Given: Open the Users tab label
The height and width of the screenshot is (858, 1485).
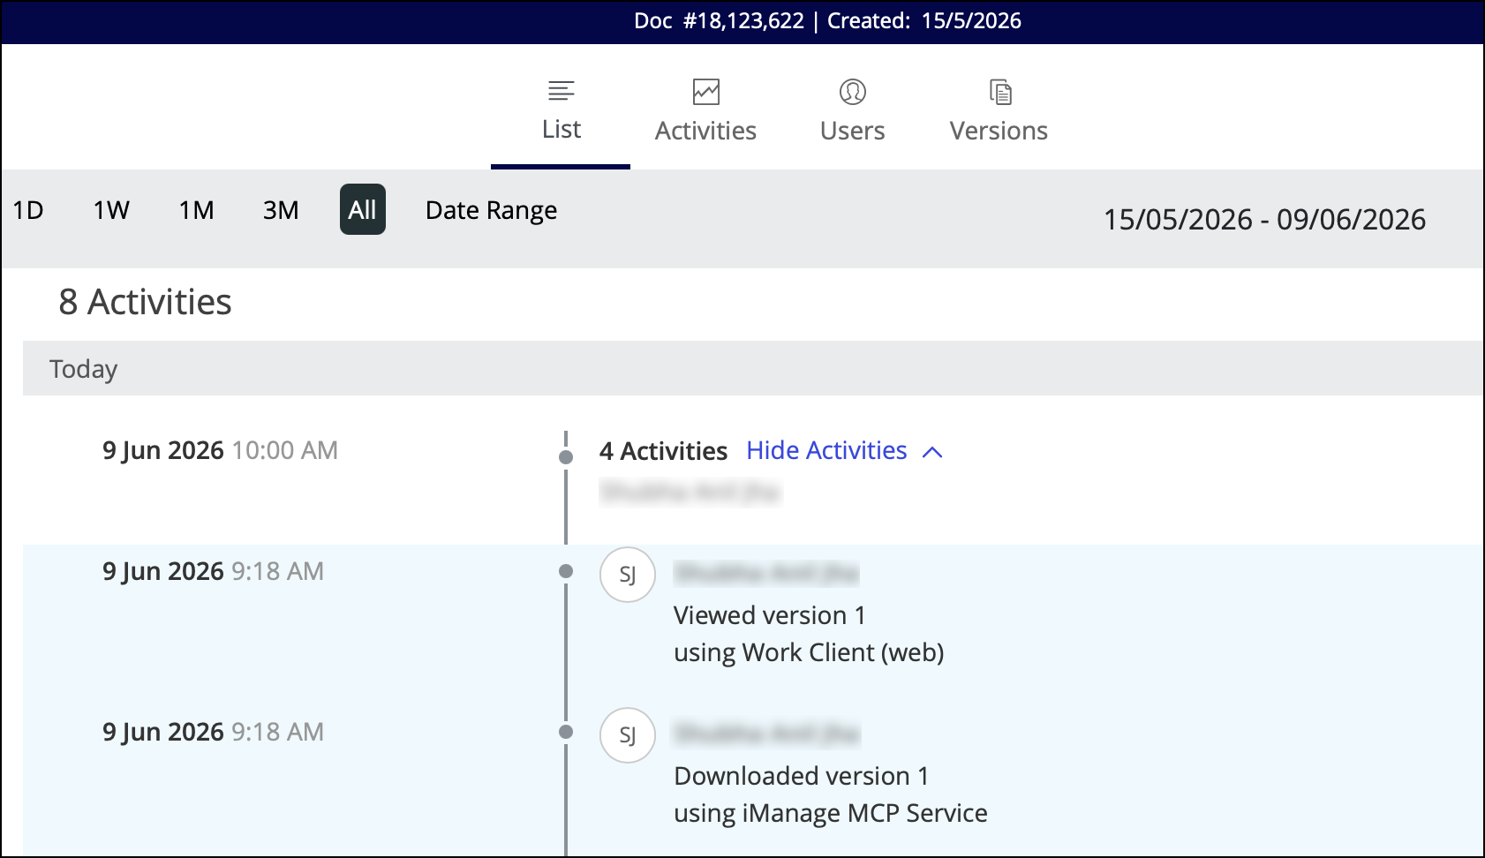Looking at the screenshot, I should click(x=852, y=131).
